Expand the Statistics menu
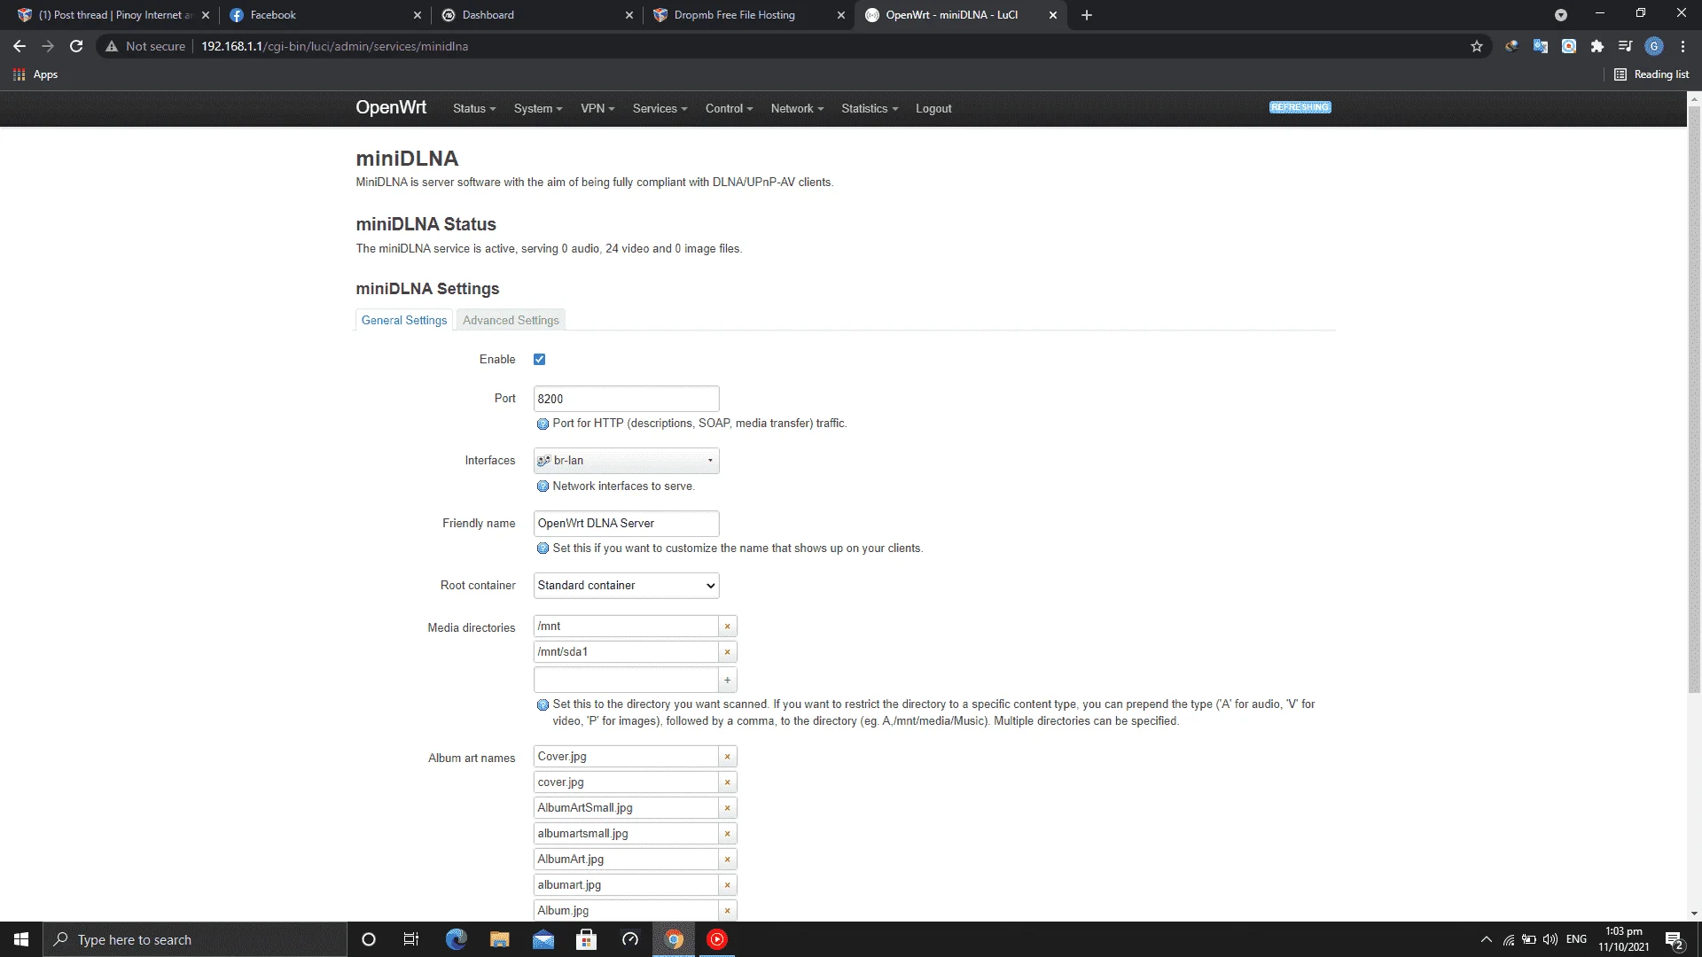Screen dimensions: 1702x957 pyautogui.click(x=870, y=108)
